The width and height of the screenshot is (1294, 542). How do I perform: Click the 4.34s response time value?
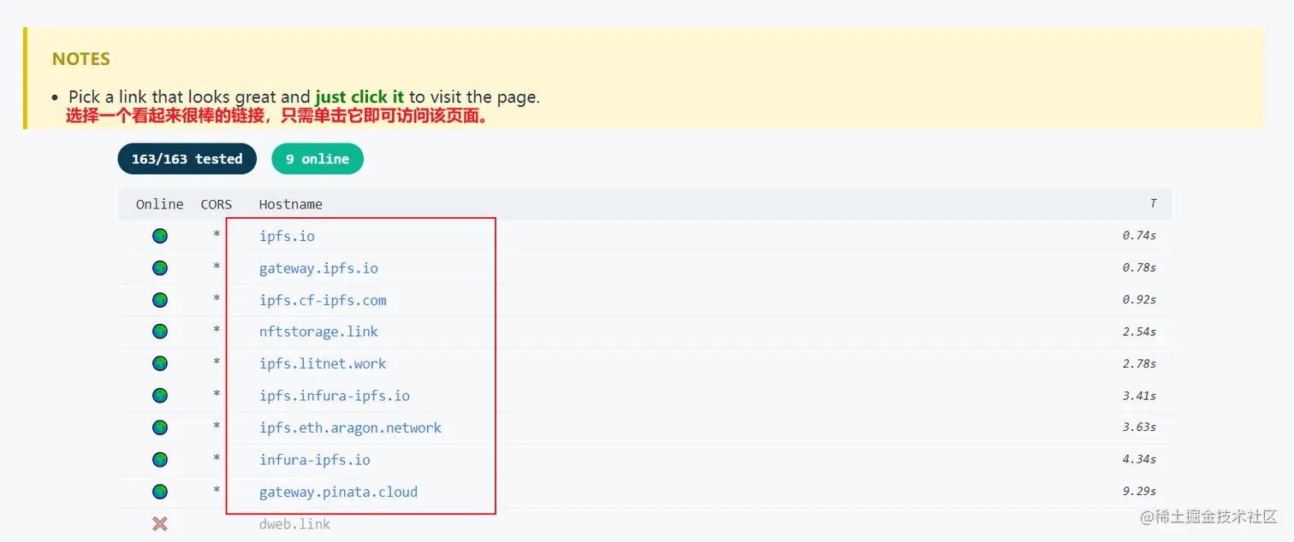(x=1139, y=460)
